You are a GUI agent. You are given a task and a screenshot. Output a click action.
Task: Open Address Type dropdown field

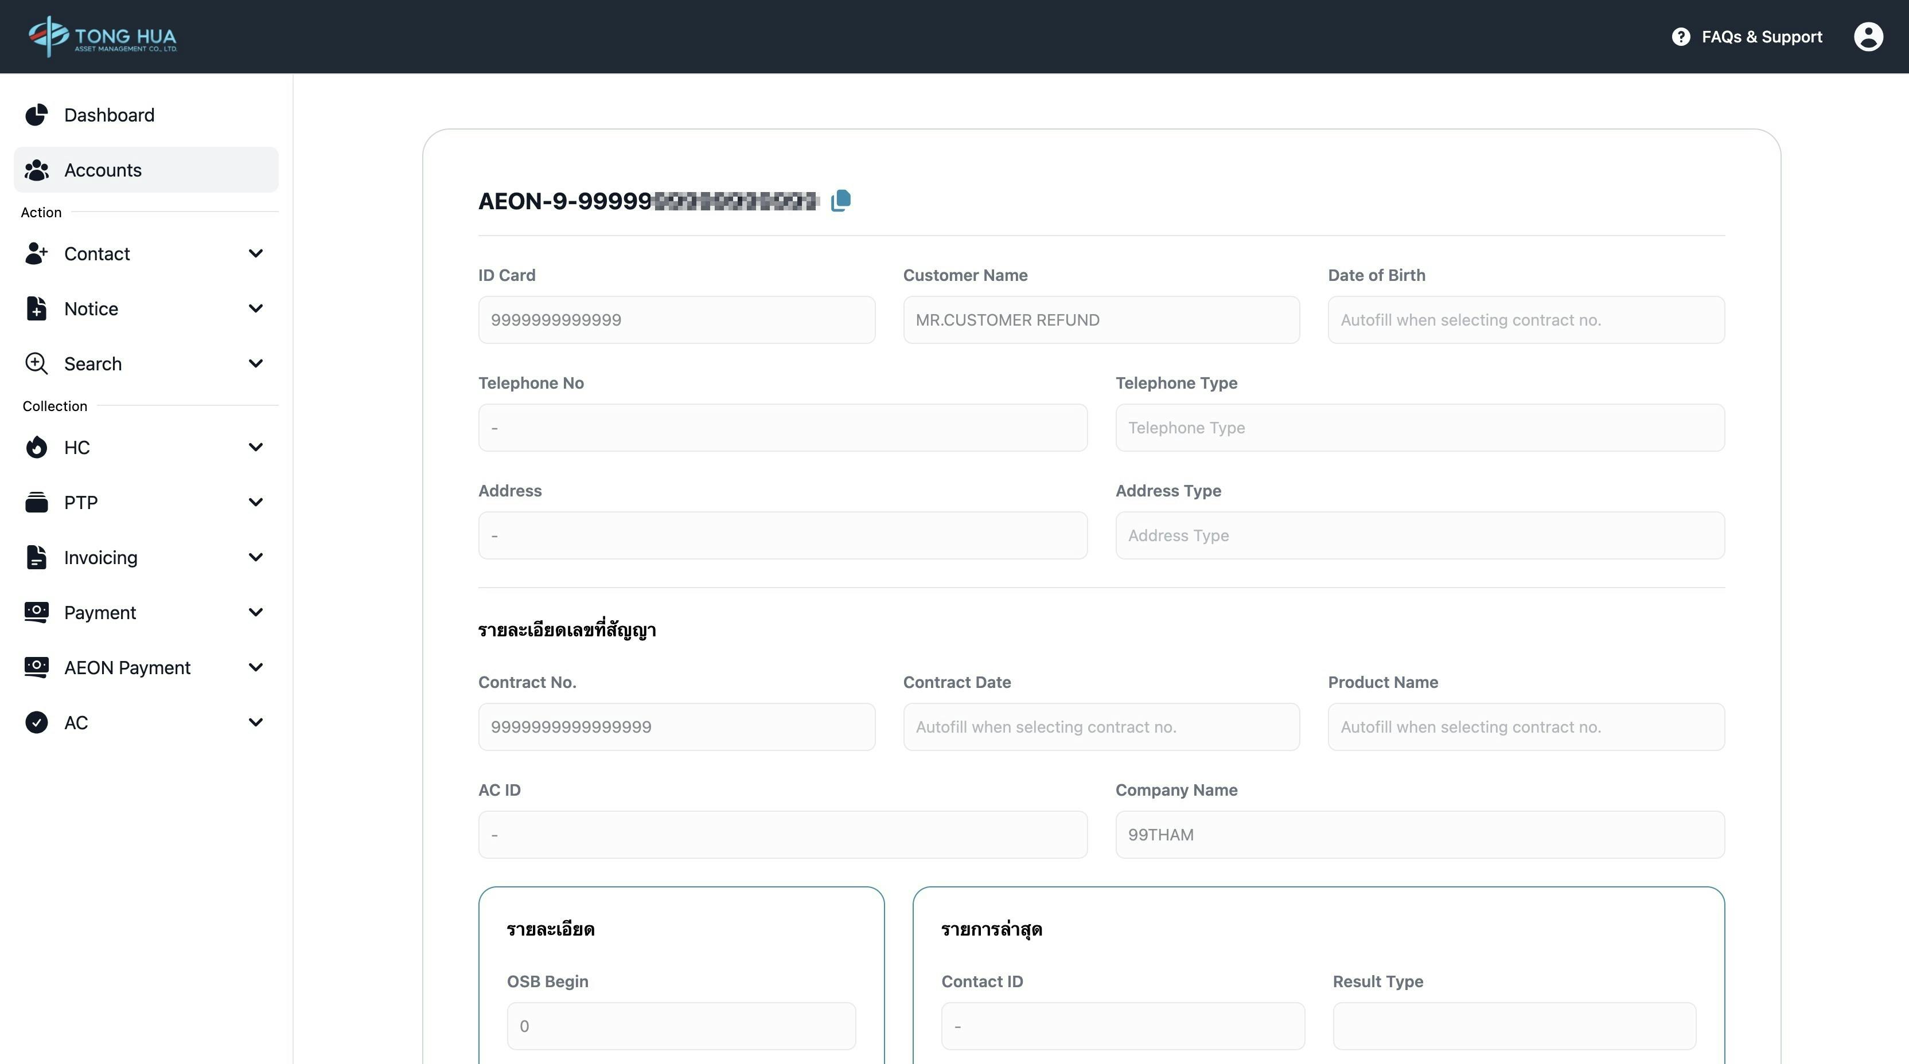pos(1419,535)
